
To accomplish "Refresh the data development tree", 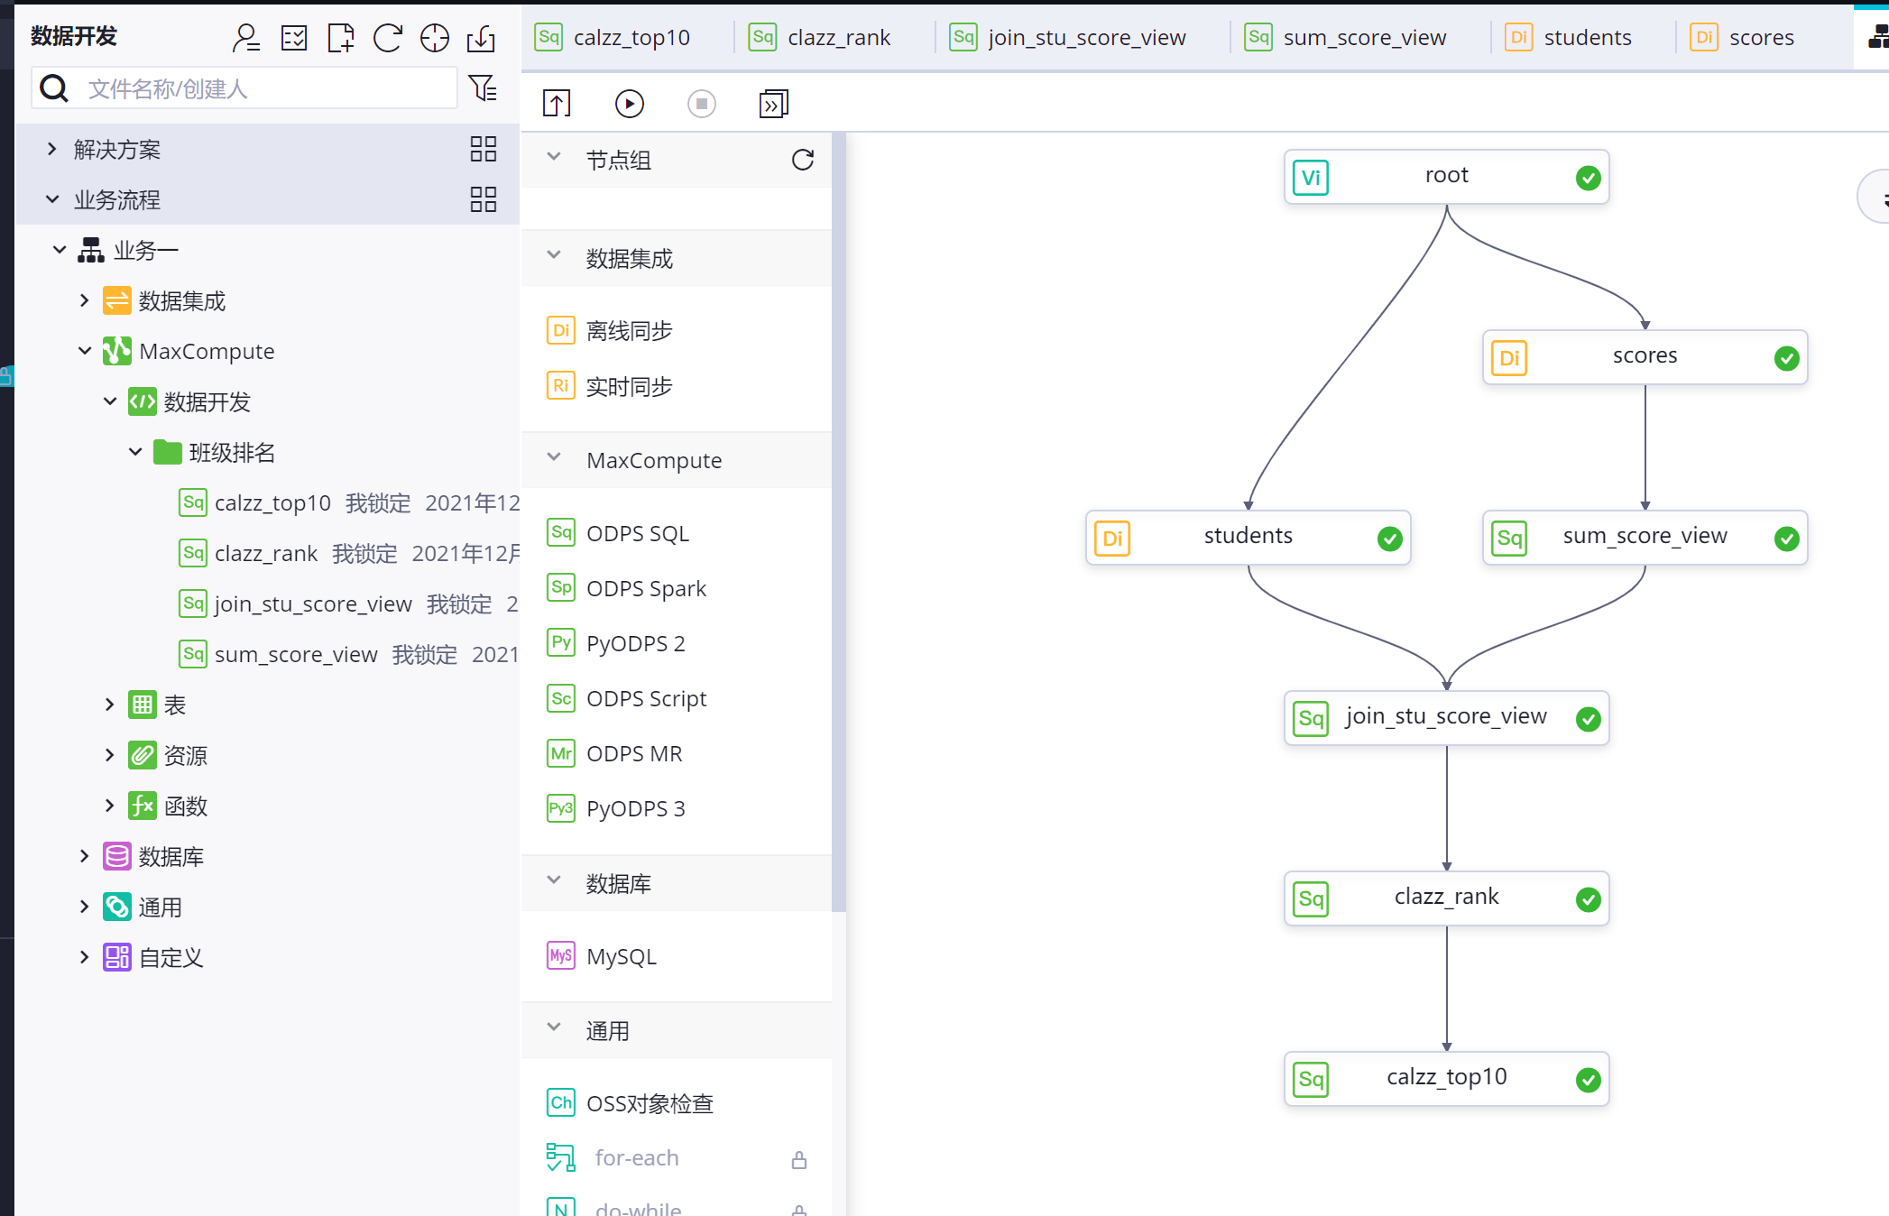I will 388,37.
